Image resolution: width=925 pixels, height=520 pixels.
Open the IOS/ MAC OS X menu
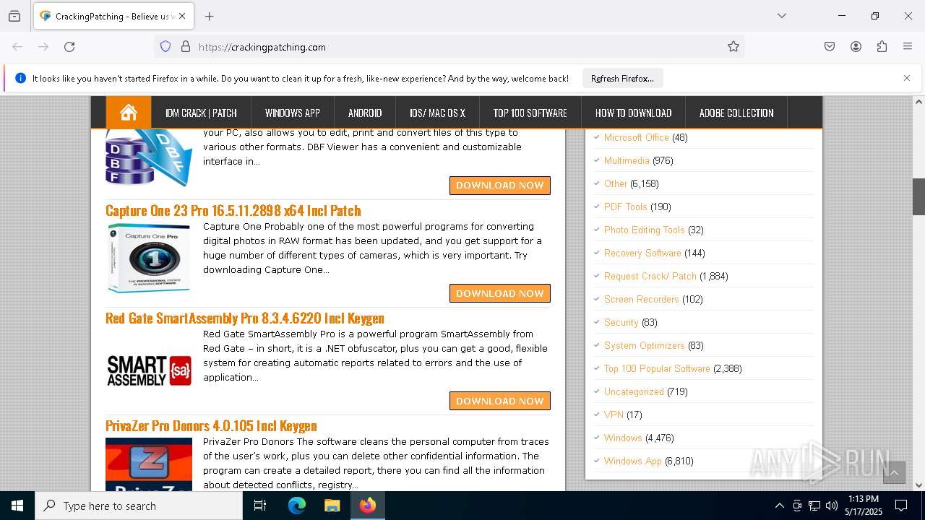click(x=437, y=113)
